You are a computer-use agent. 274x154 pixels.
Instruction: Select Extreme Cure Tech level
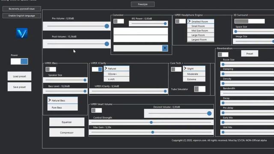194,79
